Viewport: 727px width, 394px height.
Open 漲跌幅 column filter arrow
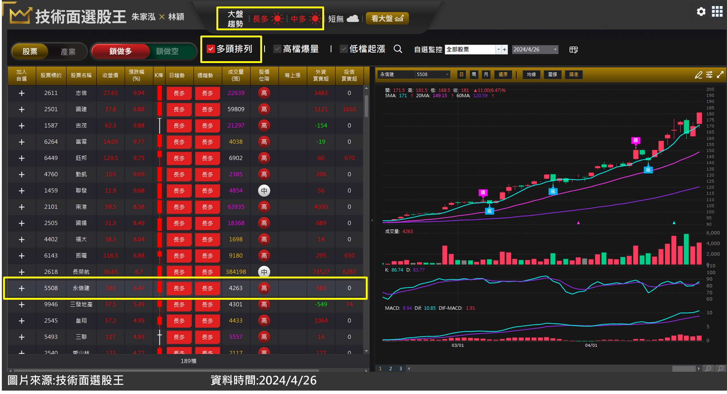[x=149, y=76]
